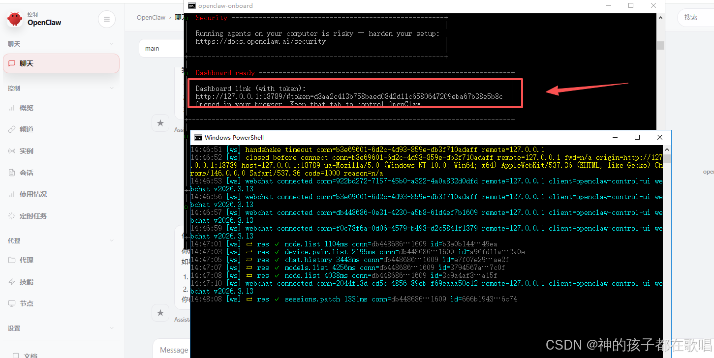Click the red OpenClaw mascot logo
Viewport: 714px width, 358px height.
pyautogui.click(x=15, y=19)
